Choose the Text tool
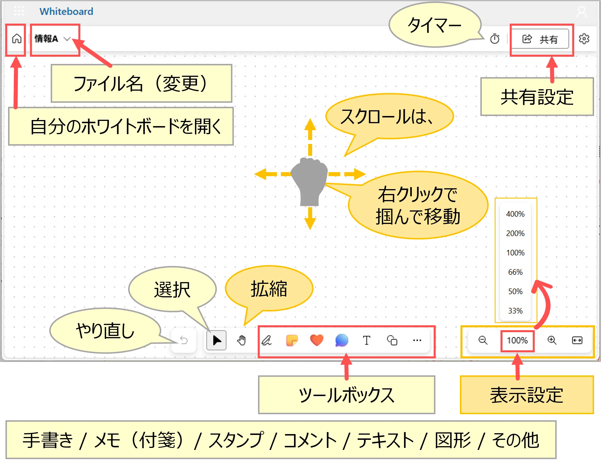601x462 pixels. [366, 340]
